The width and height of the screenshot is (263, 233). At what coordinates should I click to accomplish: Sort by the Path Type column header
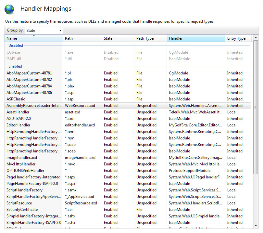pyautogui.click(x=150, y=38)
